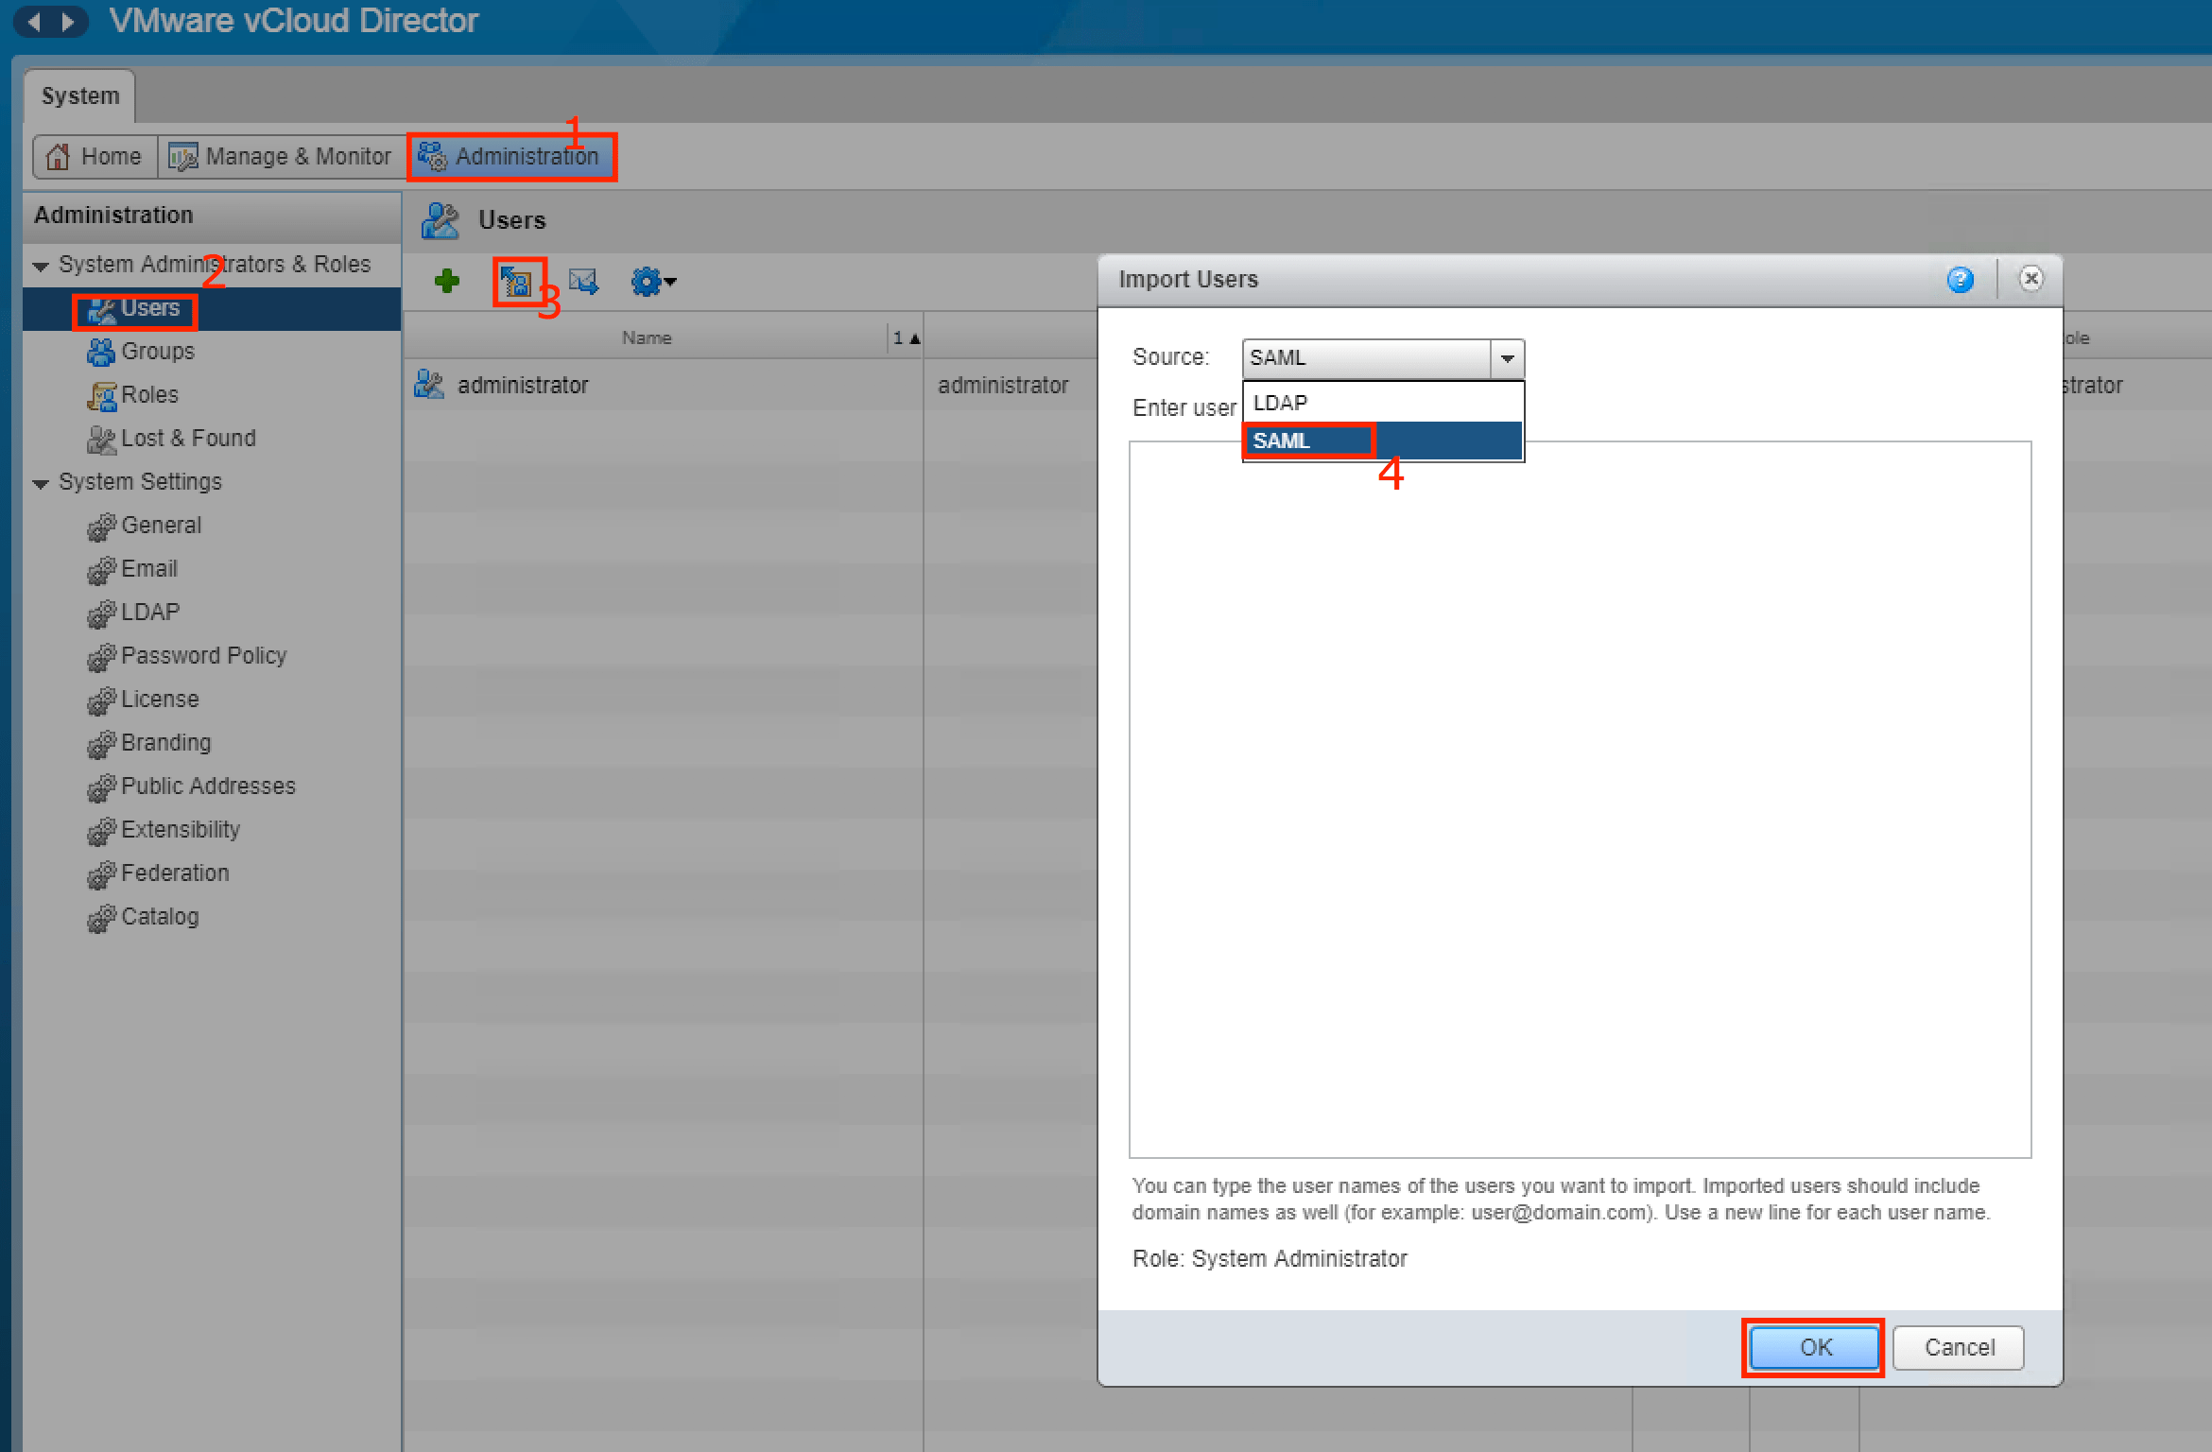This screenshot has height=1452, width=2212.
Task: Select LDAP from source list
Action: (1281, 403)
